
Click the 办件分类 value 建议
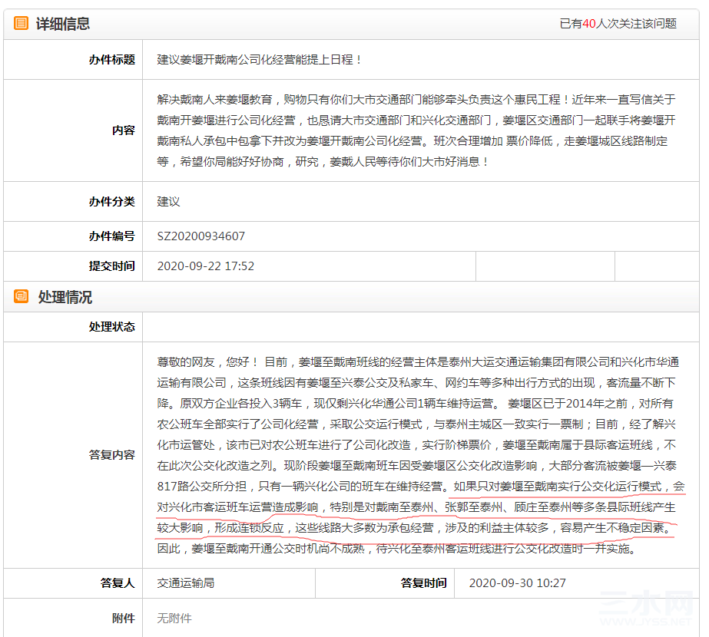point(169,202)
